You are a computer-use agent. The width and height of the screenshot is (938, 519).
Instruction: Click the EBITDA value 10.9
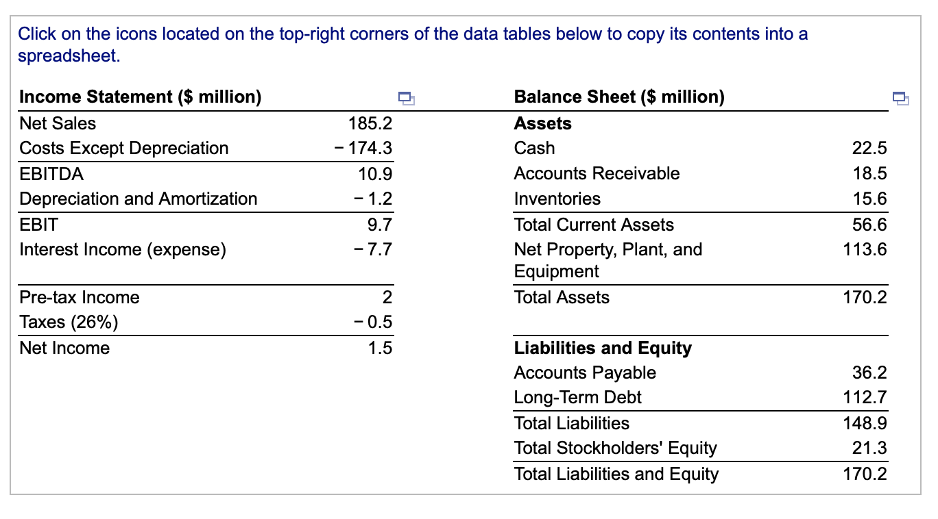[x=376, y=174]
